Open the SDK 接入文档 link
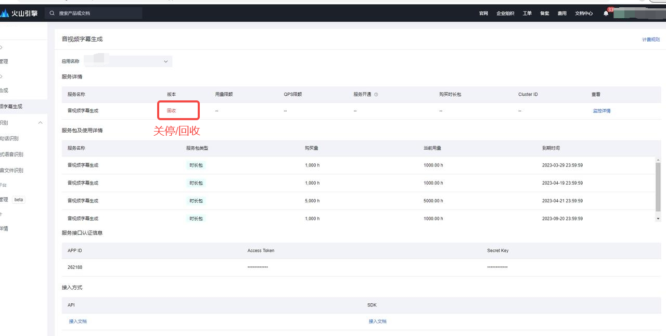The image size is (666, 336). point(378,321)
